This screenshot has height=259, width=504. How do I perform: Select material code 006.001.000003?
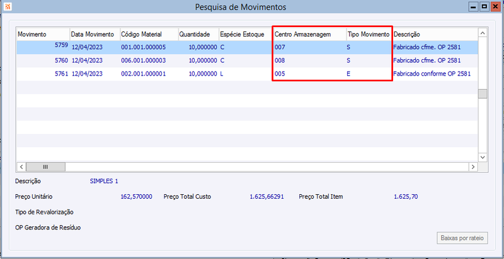[144, 60]
